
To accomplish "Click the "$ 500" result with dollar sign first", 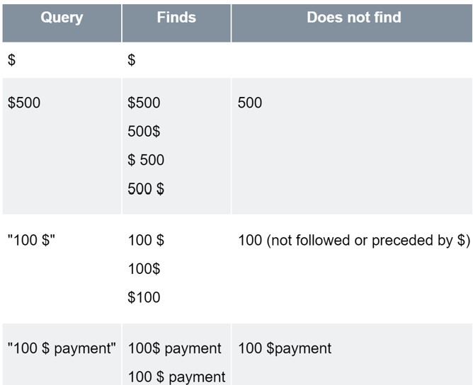I will pos(145,160).
